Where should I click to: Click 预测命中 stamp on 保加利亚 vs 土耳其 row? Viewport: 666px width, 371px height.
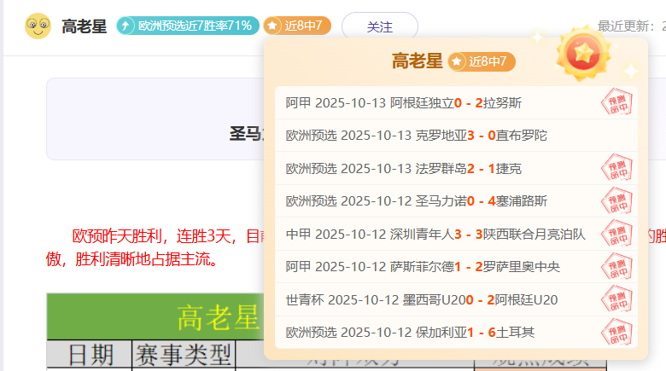(x=616, y=332)
